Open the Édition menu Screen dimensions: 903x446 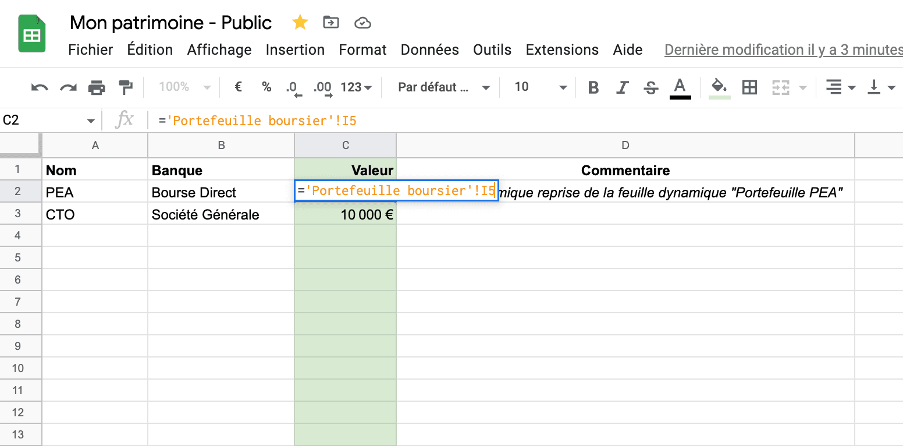pos(150,50)
